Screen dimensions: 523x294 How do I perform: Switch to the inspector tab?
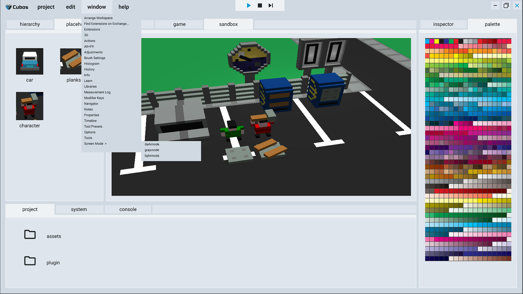pos(443,24)
